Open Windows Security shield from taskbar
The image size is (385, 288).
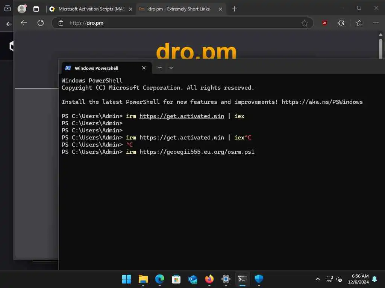pos(259,279)
